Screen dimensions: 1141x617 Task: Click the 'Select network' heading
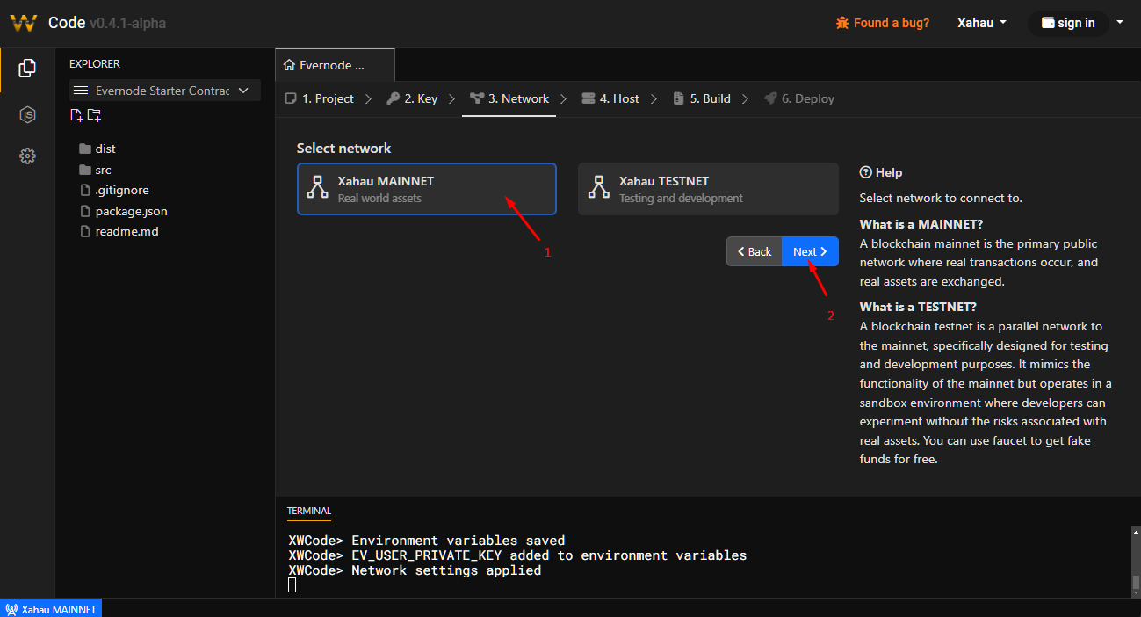(344, 149)
